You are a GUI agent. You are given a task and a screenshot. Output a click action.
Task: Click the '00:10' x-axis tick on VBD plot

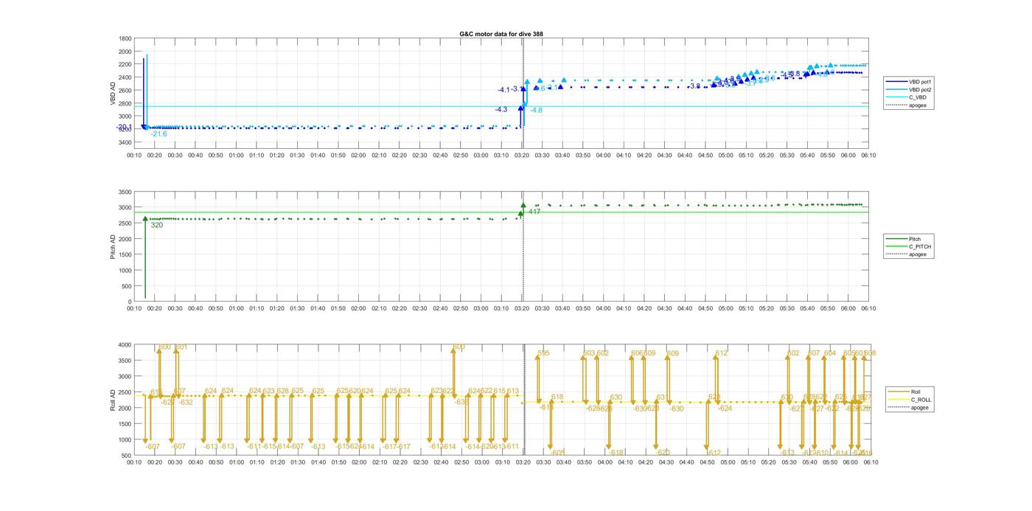[x=134, y=156]
